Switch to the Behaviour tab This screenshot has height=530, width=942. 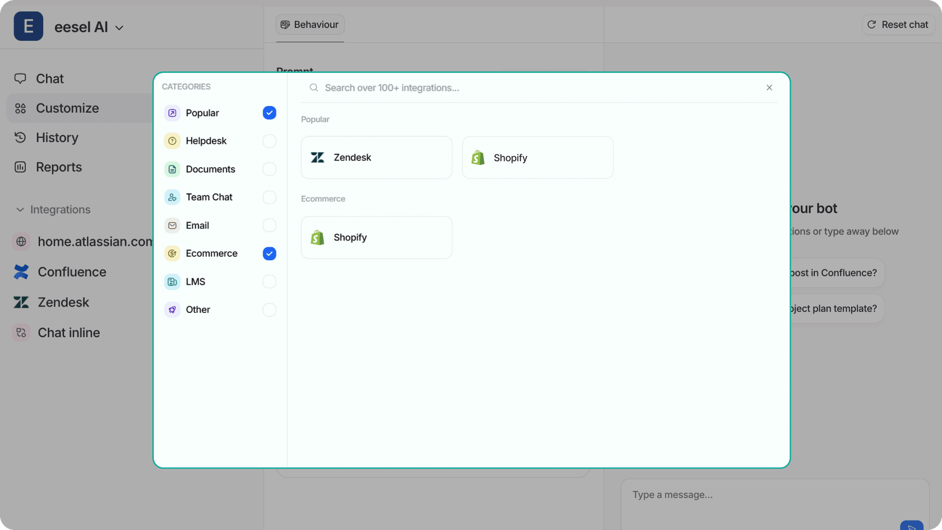tap(310, 24)
